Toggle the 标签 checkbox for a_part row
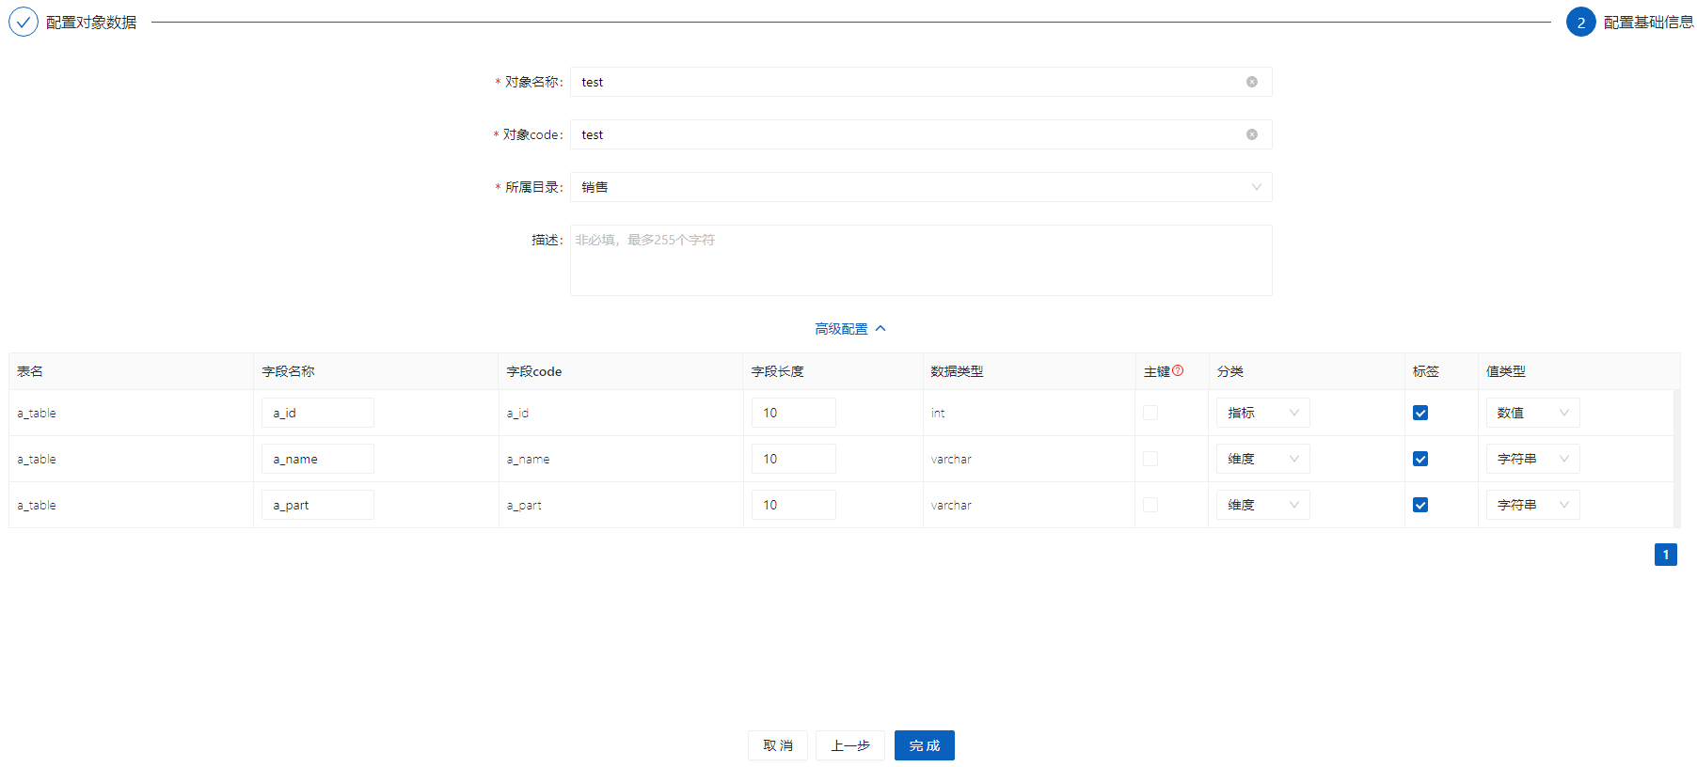 tap(1420, 505)
